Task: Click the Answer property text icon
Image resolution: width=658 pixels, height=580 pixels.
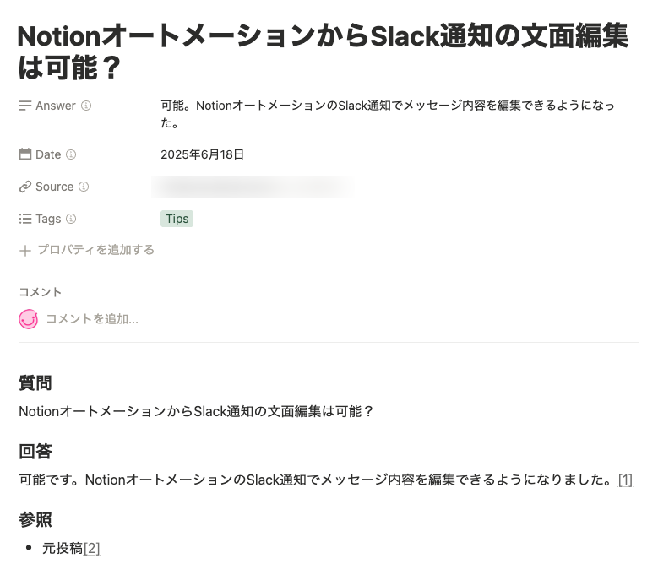Action: click(x=25, y=106)
